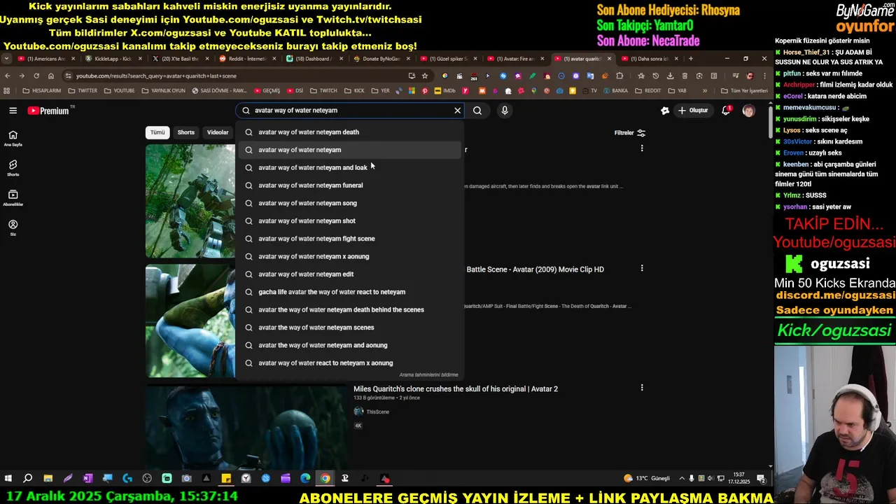Open Chrome from the Windows taskbar
This screenshot has height=504, width=896.
tap(325, 479)
